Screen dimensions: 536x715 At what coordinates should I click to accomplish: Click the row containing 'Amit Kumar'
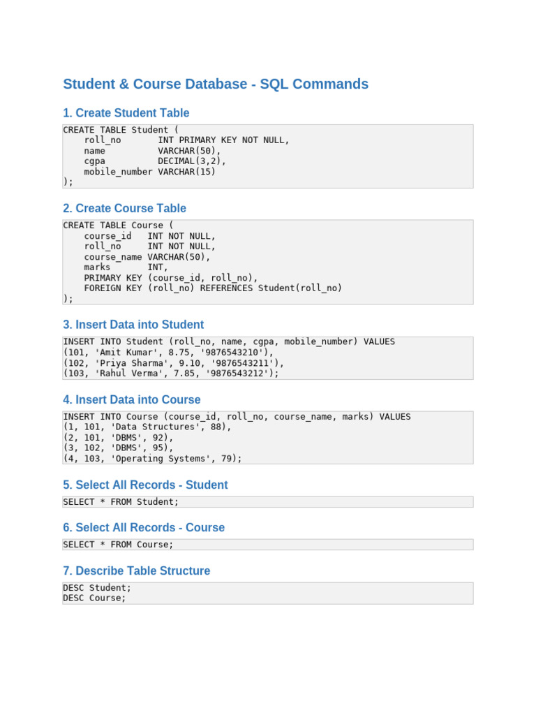tap(168, 352)
